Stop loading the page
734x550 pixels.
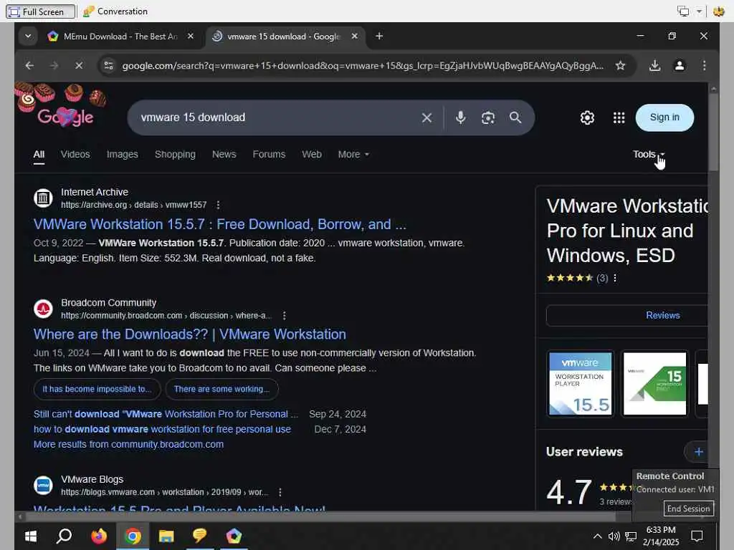[79, 65]
